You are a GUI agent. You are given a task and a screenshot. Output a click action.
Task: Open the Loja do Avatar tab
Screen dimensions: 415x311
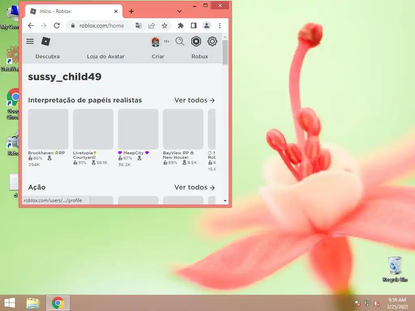(x=106, y=56)
